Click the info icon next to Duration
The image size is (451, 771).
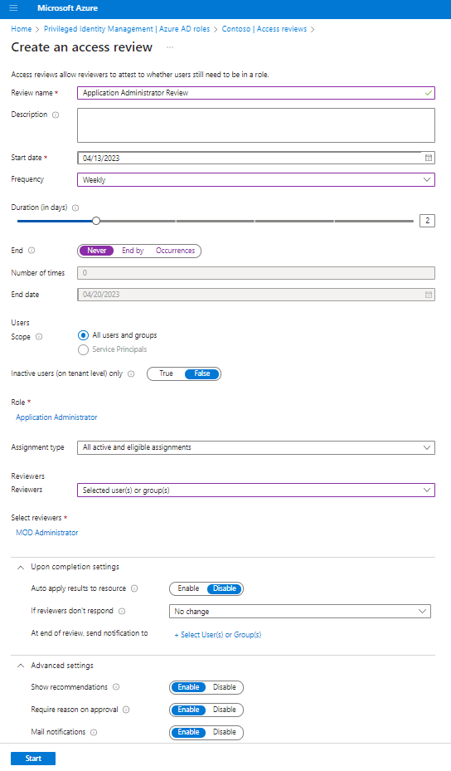coord(75,208)
